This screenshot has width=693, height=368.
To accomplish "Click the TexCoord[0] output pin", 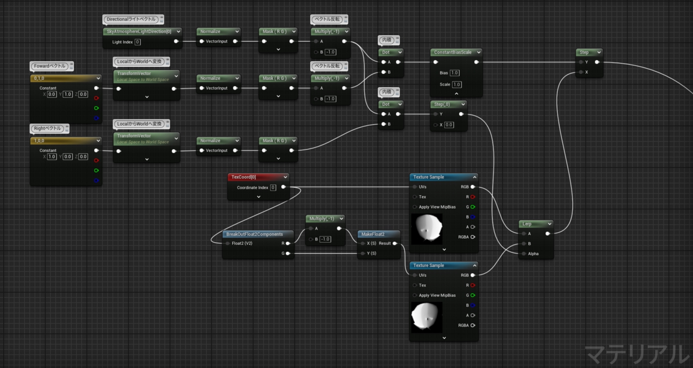I will 283,187.
